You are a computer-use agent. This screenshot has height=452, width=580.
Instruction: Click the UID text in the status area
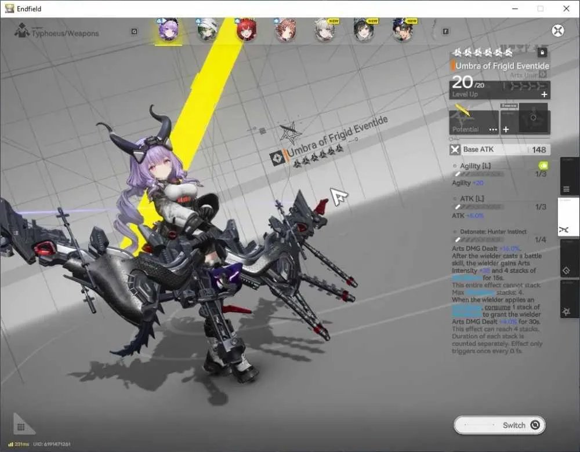[52, 444]
